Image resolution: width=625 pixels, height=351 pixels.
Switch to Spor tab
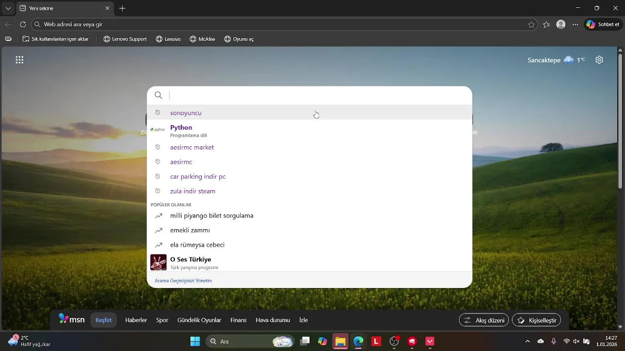162,320
